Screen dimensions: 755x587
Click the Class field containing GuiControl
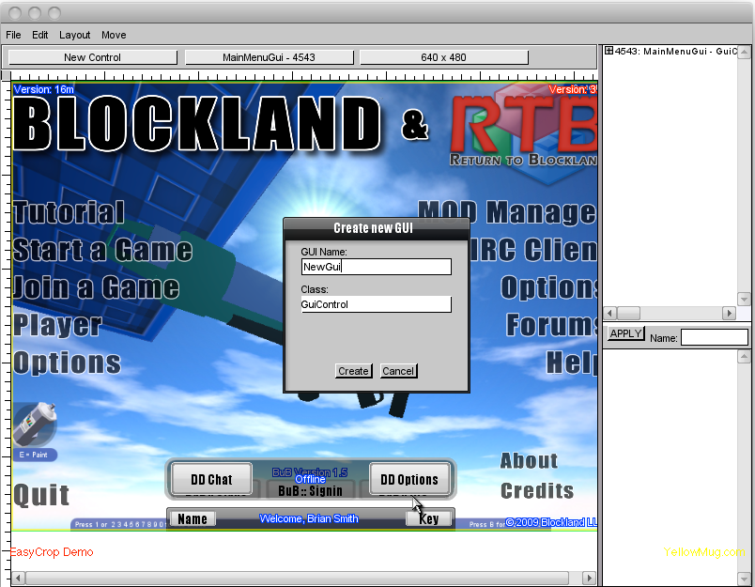tap(376, 304)
